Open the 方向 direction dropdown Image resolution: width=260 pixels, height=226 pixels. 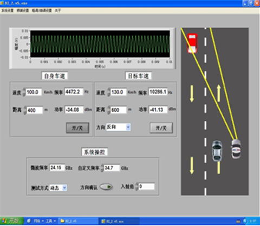[x=128, y=127]
